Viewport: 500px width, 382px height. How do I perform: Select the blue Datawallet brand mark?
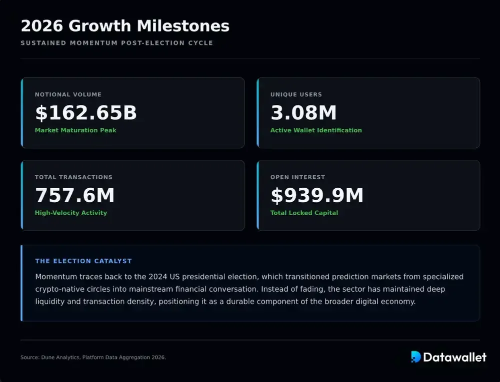tap(415, 358)
